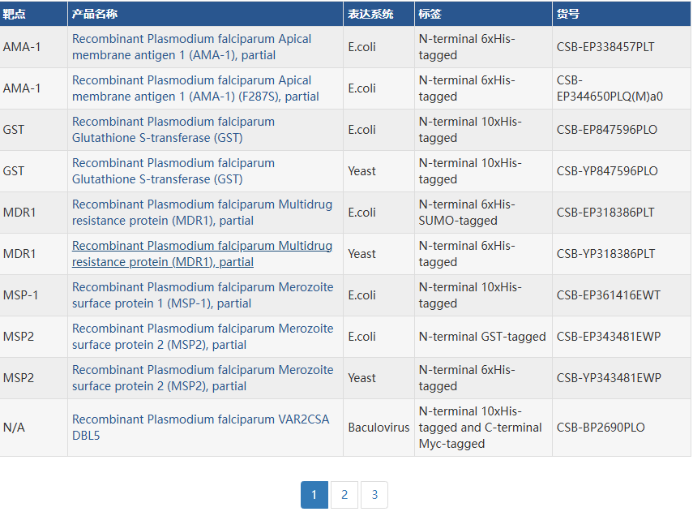693x516 pixels.
Task: Click the Baculovirus expression system cell
Action: [x=379, y=428]
